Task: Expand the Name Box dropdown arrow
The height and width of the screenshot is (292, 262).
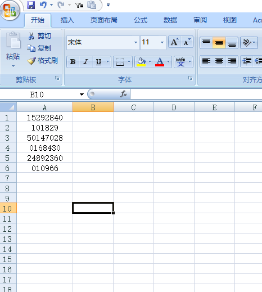Action: point(82,95)
